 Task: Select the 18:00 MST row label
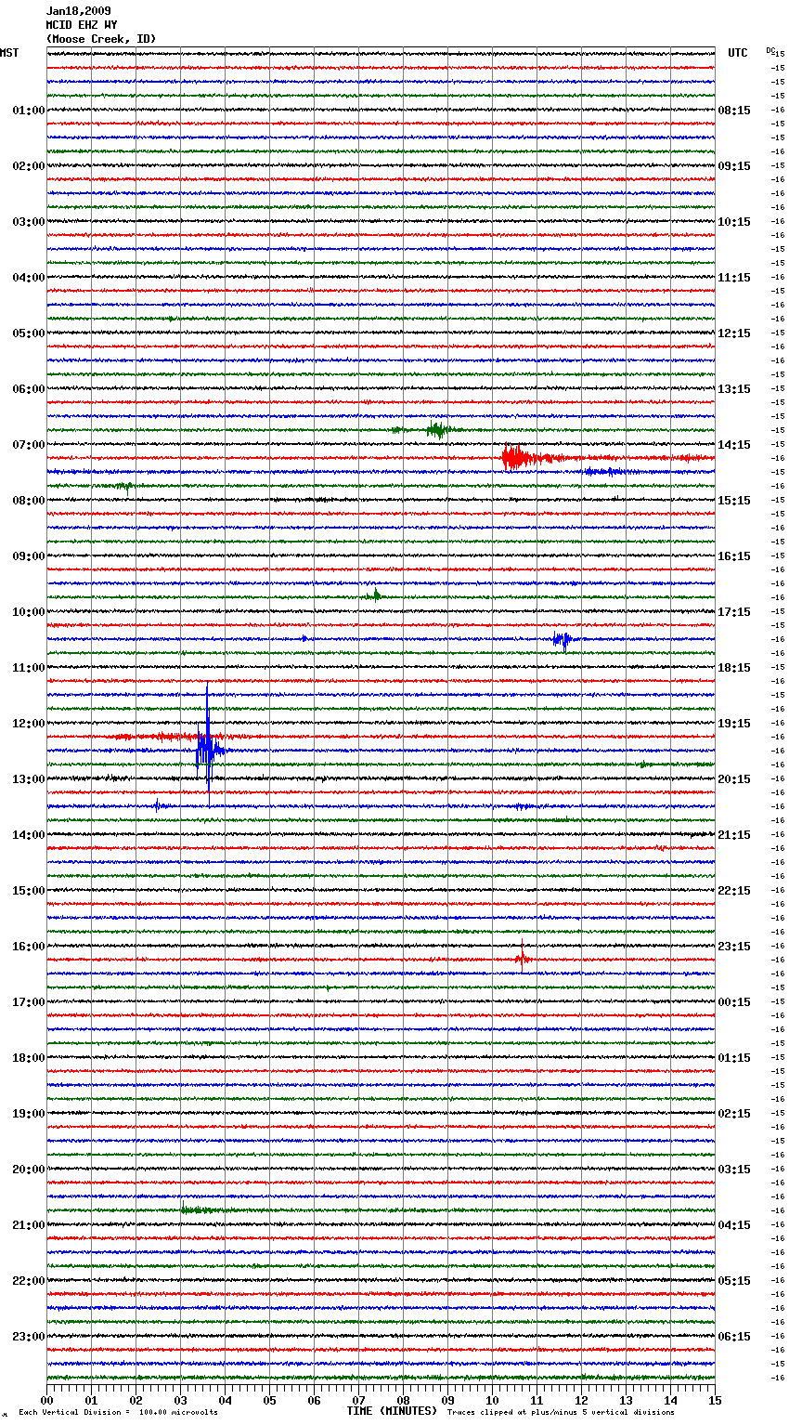coord(29,1058)
